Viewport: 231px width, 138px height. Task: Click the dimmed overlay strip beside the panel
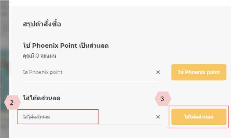click(5, 69)
